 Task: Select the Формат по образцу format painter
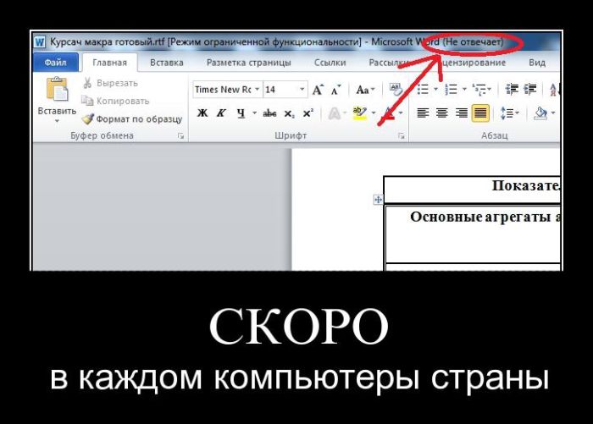(131, 118)
